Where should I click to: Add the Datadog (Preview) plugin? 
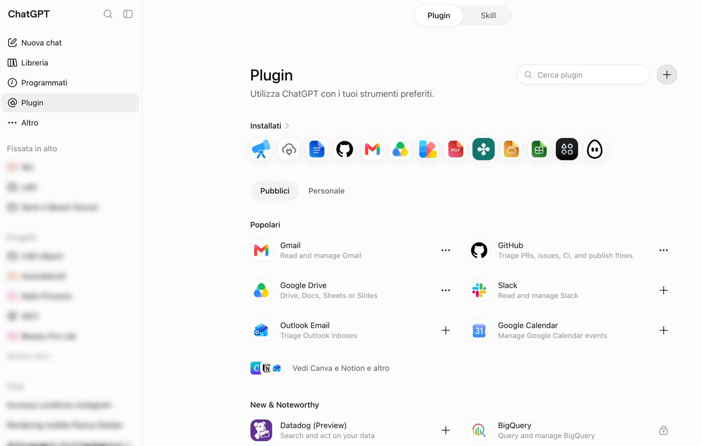tap(446, 430)
